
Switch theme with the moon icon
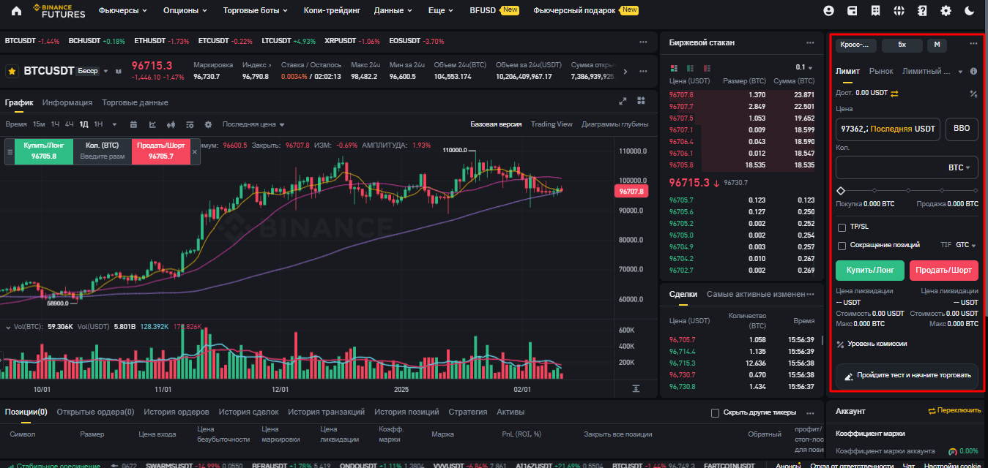pos(969,11)
